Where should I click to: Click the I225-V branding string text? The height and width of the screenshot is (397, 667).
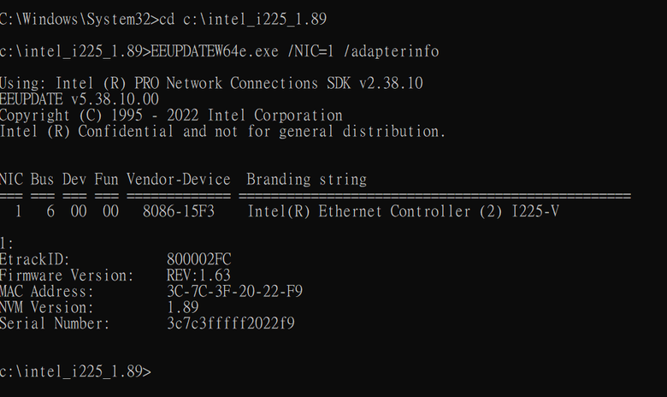(x=403, y=211)
